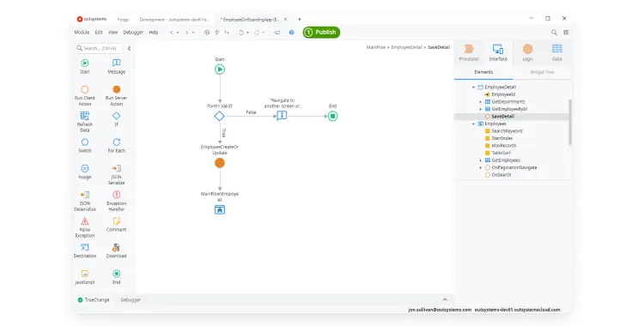
Task: Close the EmployeeOnBoardingApp tab
Action: pyautogui.click(x=285, y=19)
